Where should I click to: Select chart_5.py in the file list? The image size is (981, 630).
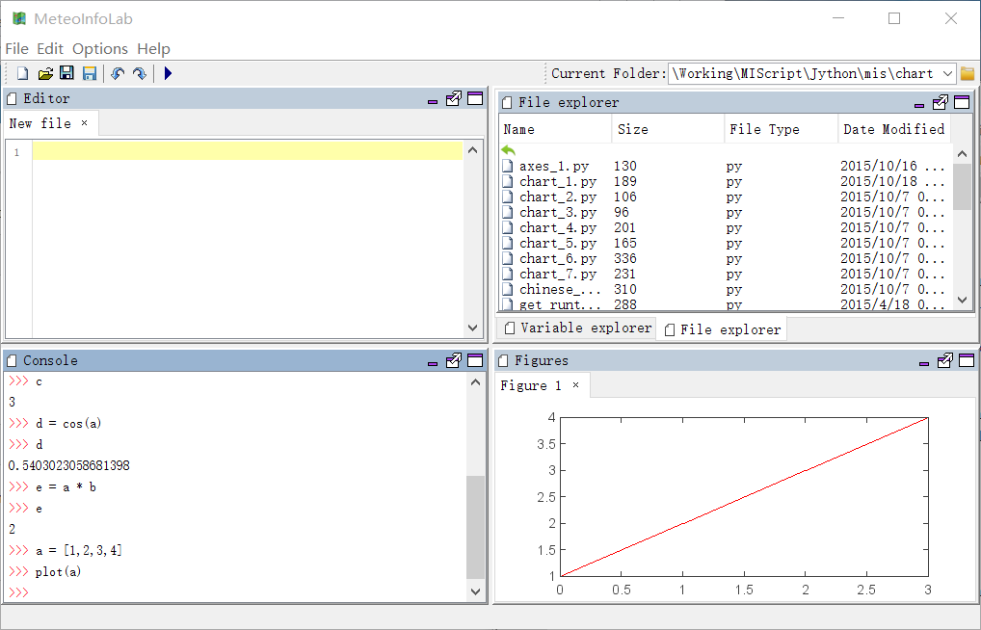tap(557, 243)
